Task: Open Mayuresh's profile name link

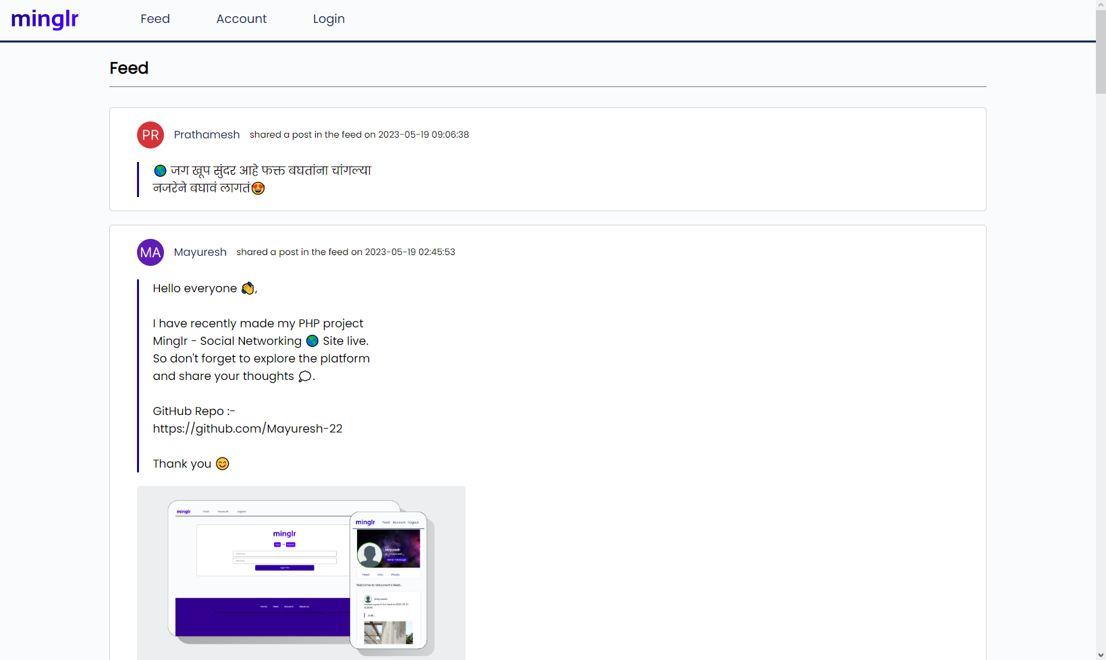Action: (x=200, y=252)
